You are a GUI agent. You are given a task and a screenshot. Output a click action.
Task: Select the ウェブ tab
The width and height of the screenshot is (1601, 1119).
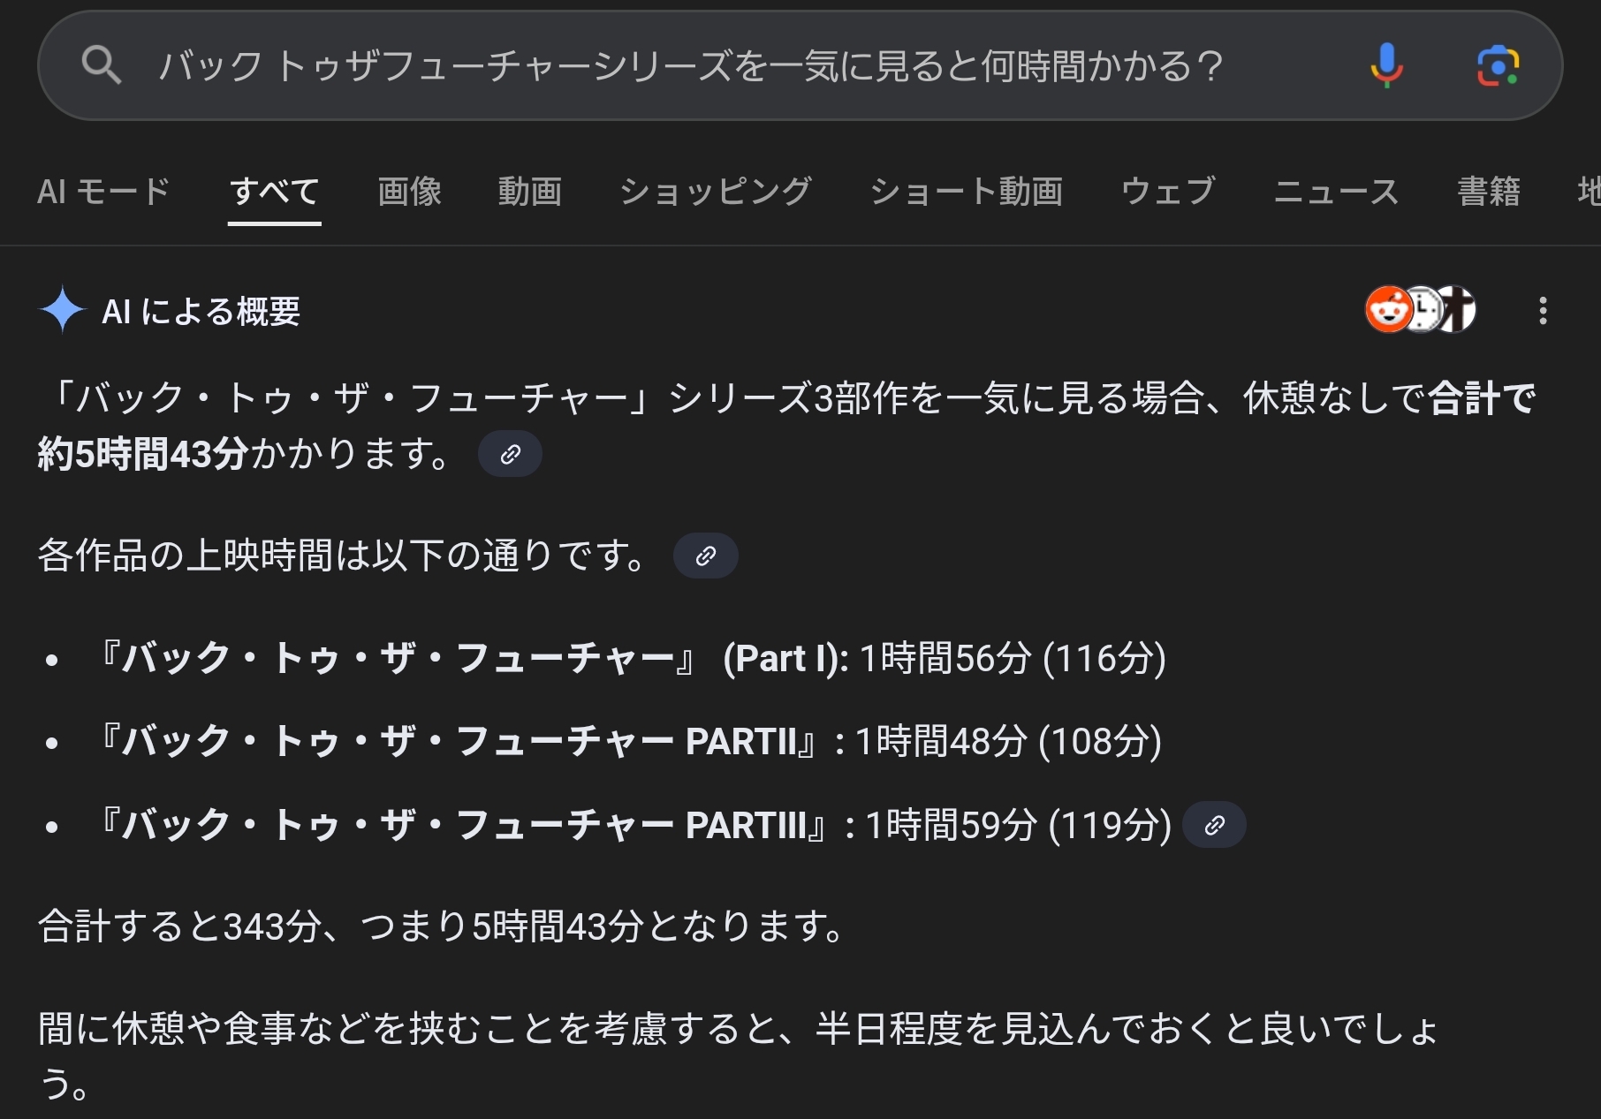coord(1168,191)
